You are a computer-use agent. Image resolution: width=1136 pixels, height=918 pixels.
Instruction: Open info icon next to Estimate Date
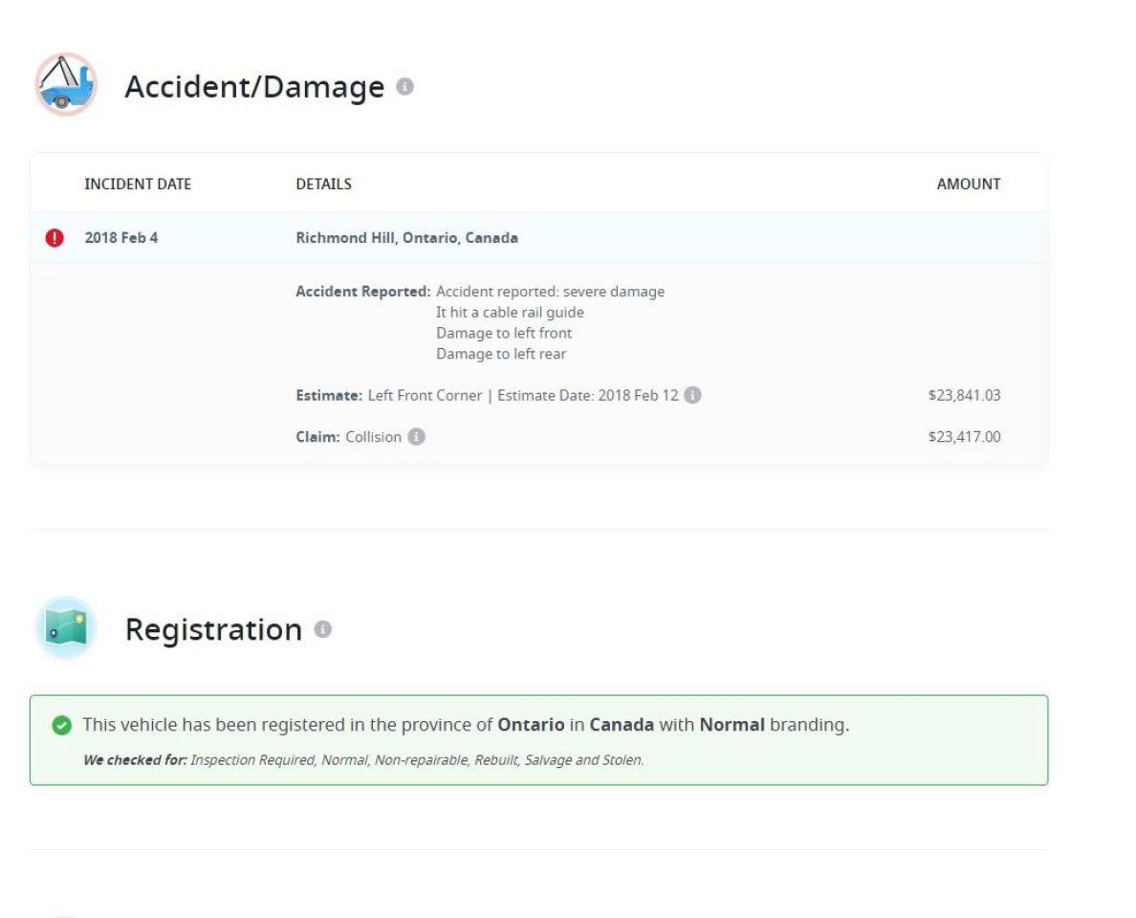[x=692, y=395]
